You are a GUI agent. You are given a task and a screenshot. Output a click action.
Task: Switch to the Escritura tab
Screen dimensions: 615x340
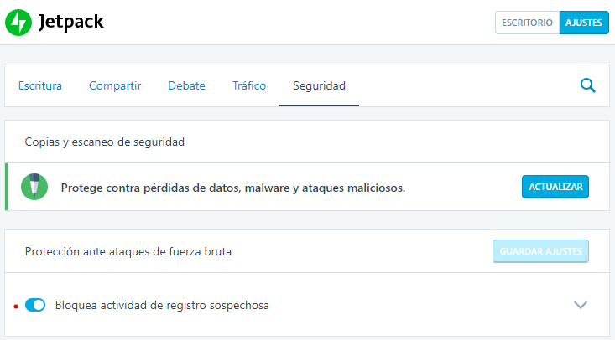[40, 85]
